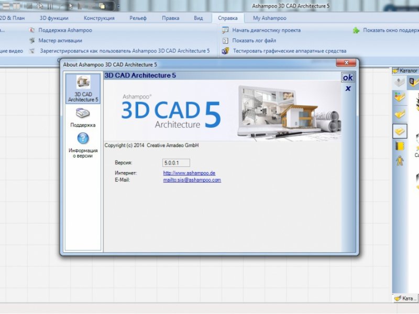The width and height of the screenshot is (419, 314).
Task: Open the My Ashampoo tab
Action: pyautogui.click(x=270, y=18)
